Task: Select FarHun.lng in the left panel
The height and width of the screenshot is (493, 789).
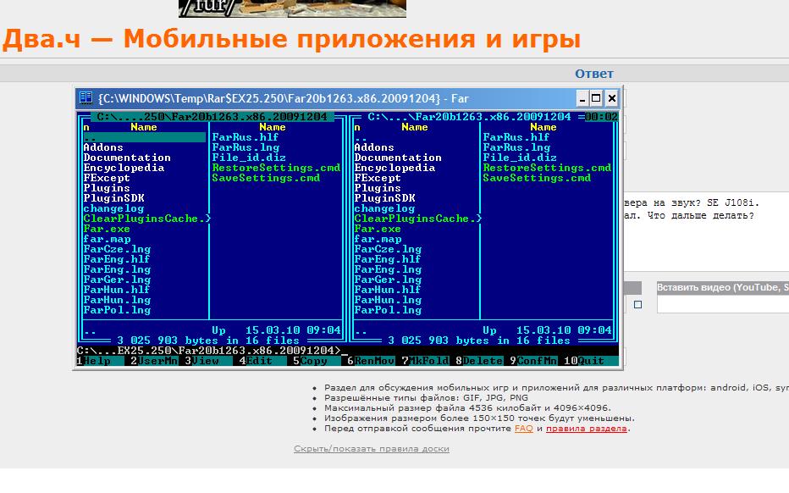Action: click(x=117, y=300)
